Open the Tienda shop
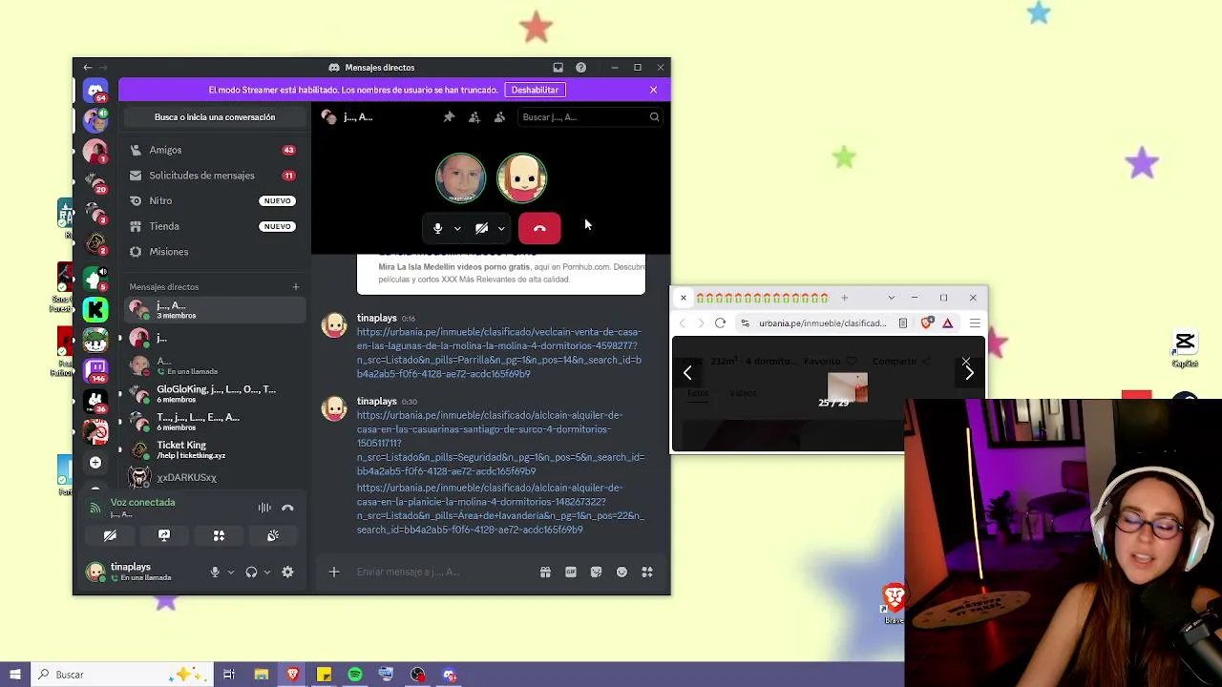The height and width of the screenshot is (687, 1222). (215, 226)
